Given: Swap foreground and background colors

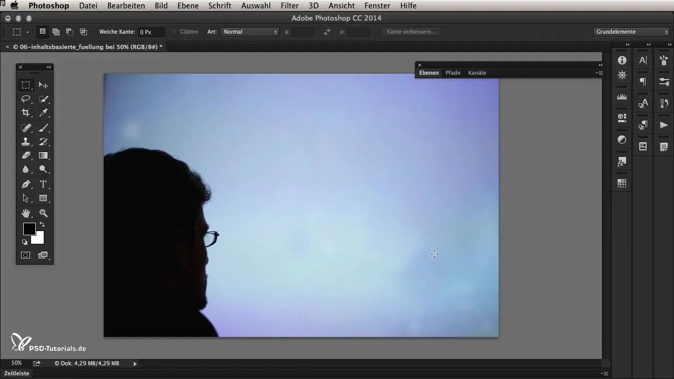Looking at the screenshot, I should click(42, 225).
